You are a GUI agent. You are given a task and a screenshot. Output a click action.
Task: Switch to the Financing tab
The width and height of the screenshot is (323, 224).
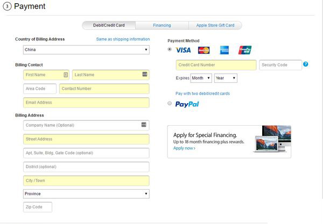(x=161, y=25)
